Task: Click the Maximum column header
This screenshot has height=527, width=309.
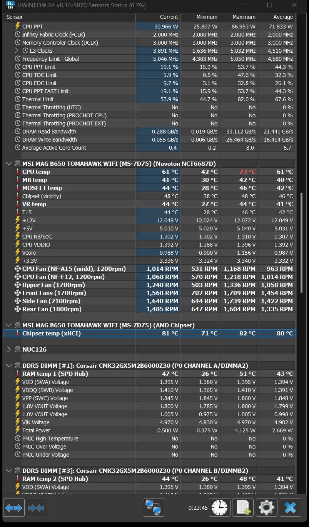Action: click(239, 17)
